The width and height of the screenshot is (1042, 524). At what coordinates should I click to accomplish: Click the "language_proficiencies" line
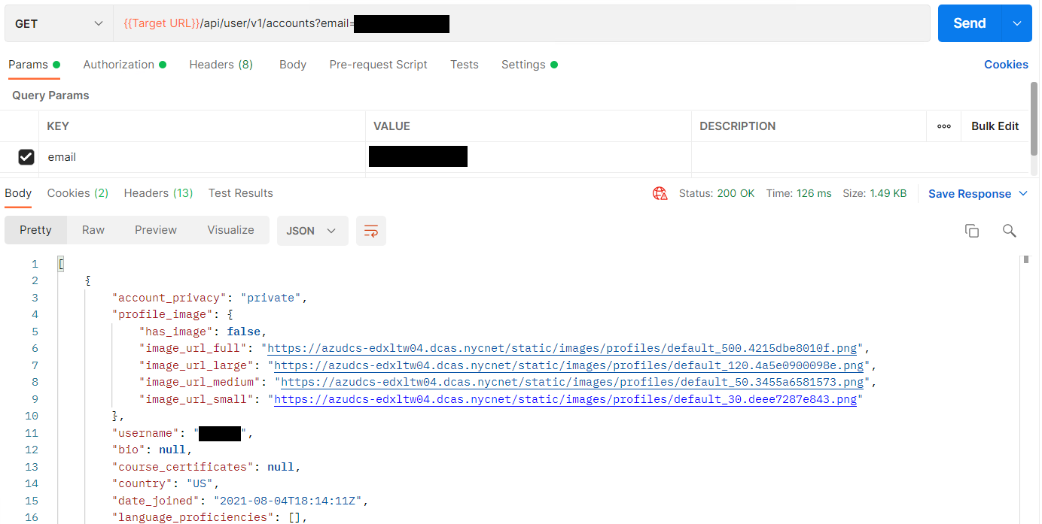209,517
